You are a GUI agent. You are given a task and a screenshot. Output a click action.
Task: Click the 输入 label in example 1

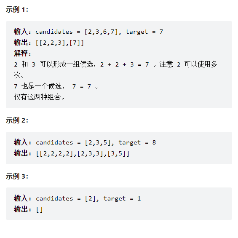[22, 32]
